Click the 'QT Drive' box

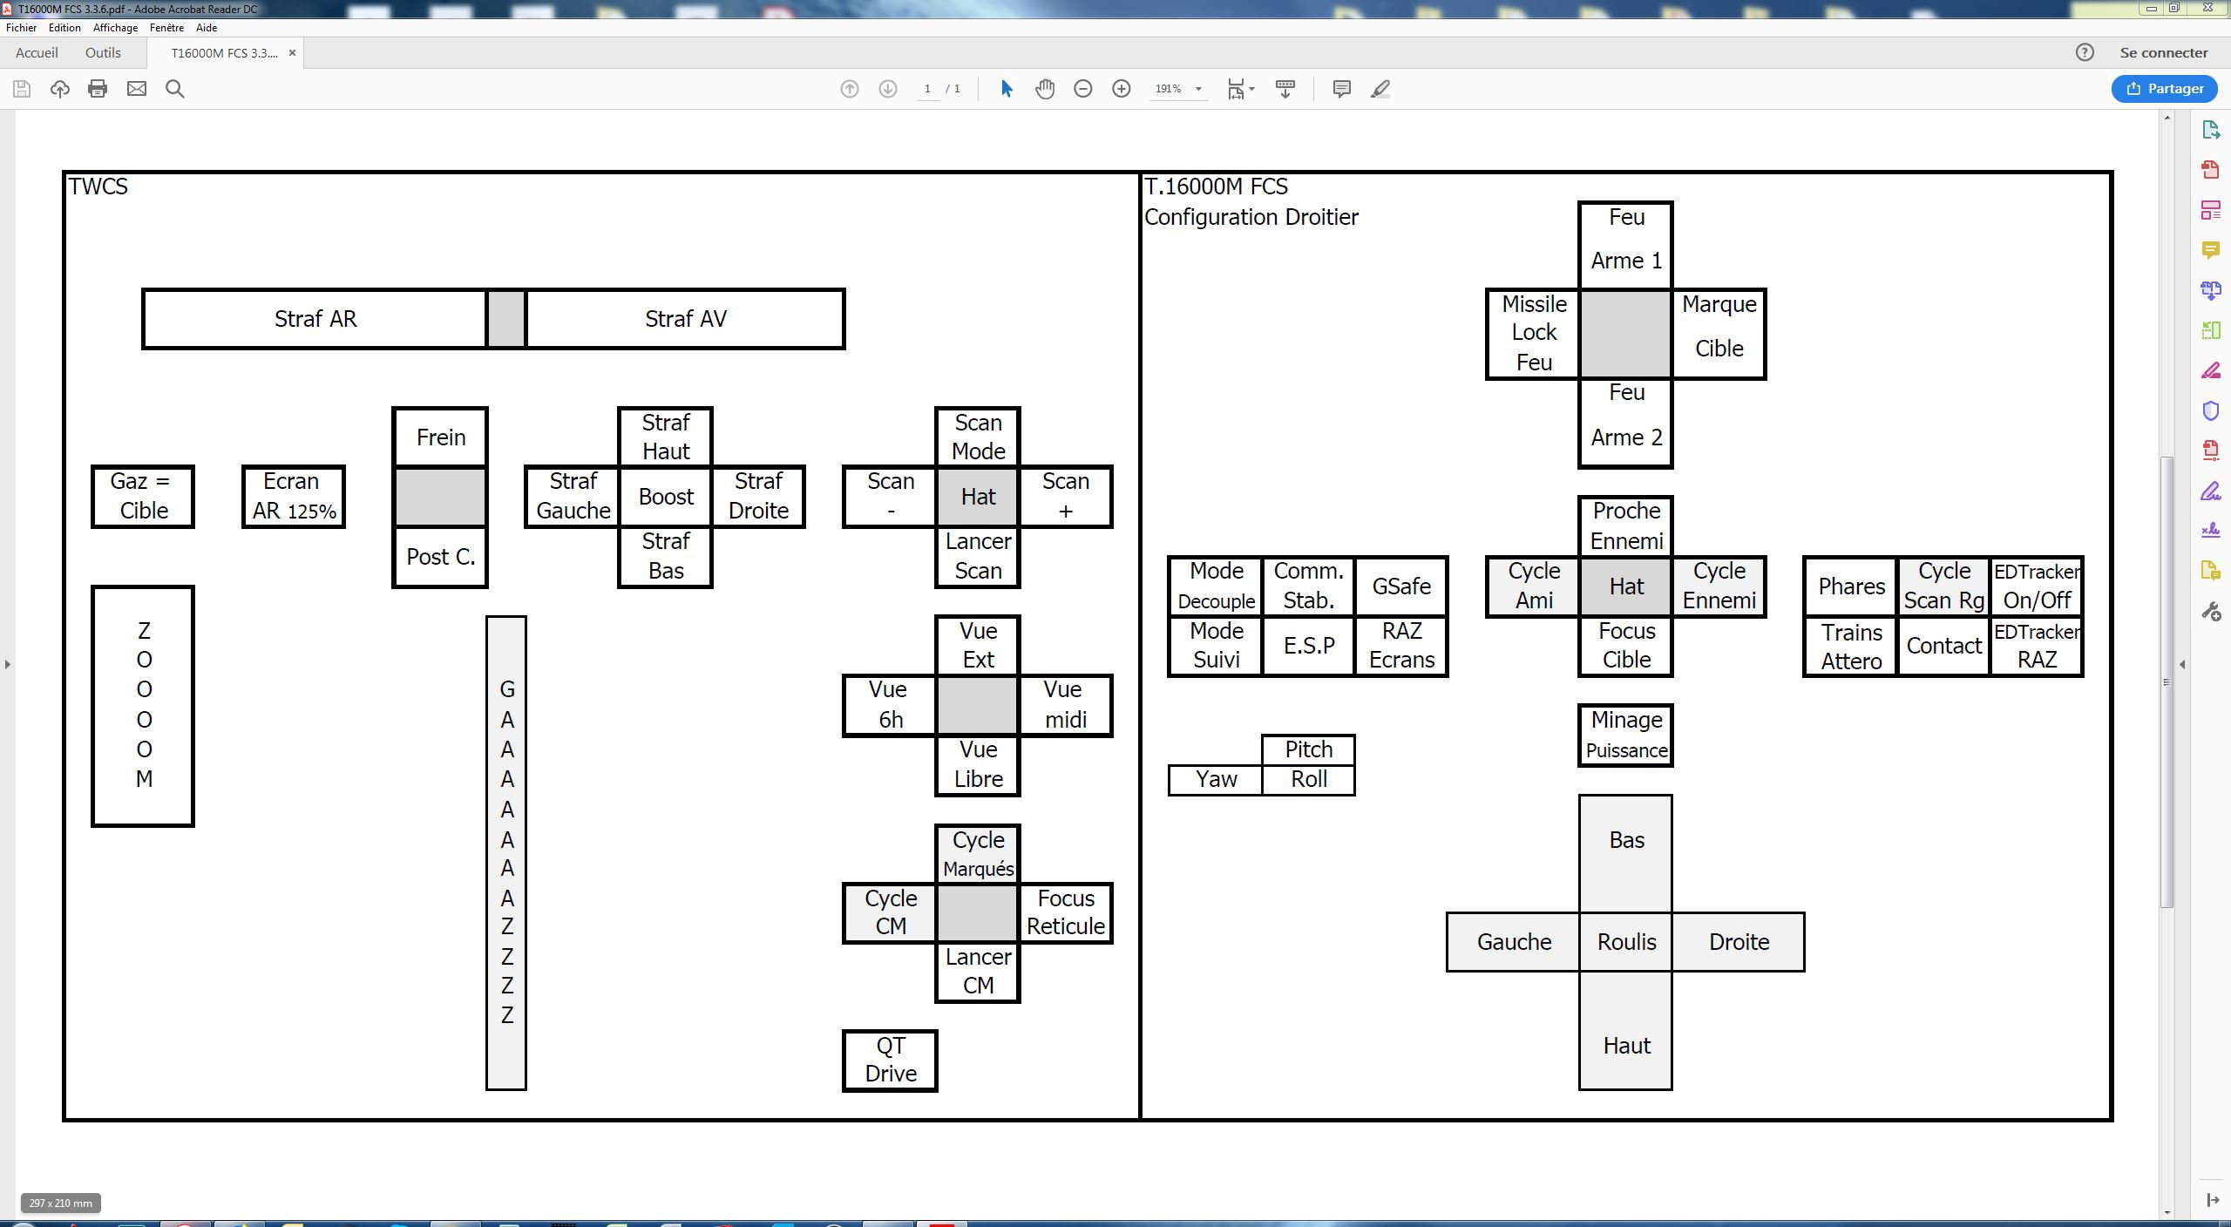pyautogui.click(x=890, y=1060)
